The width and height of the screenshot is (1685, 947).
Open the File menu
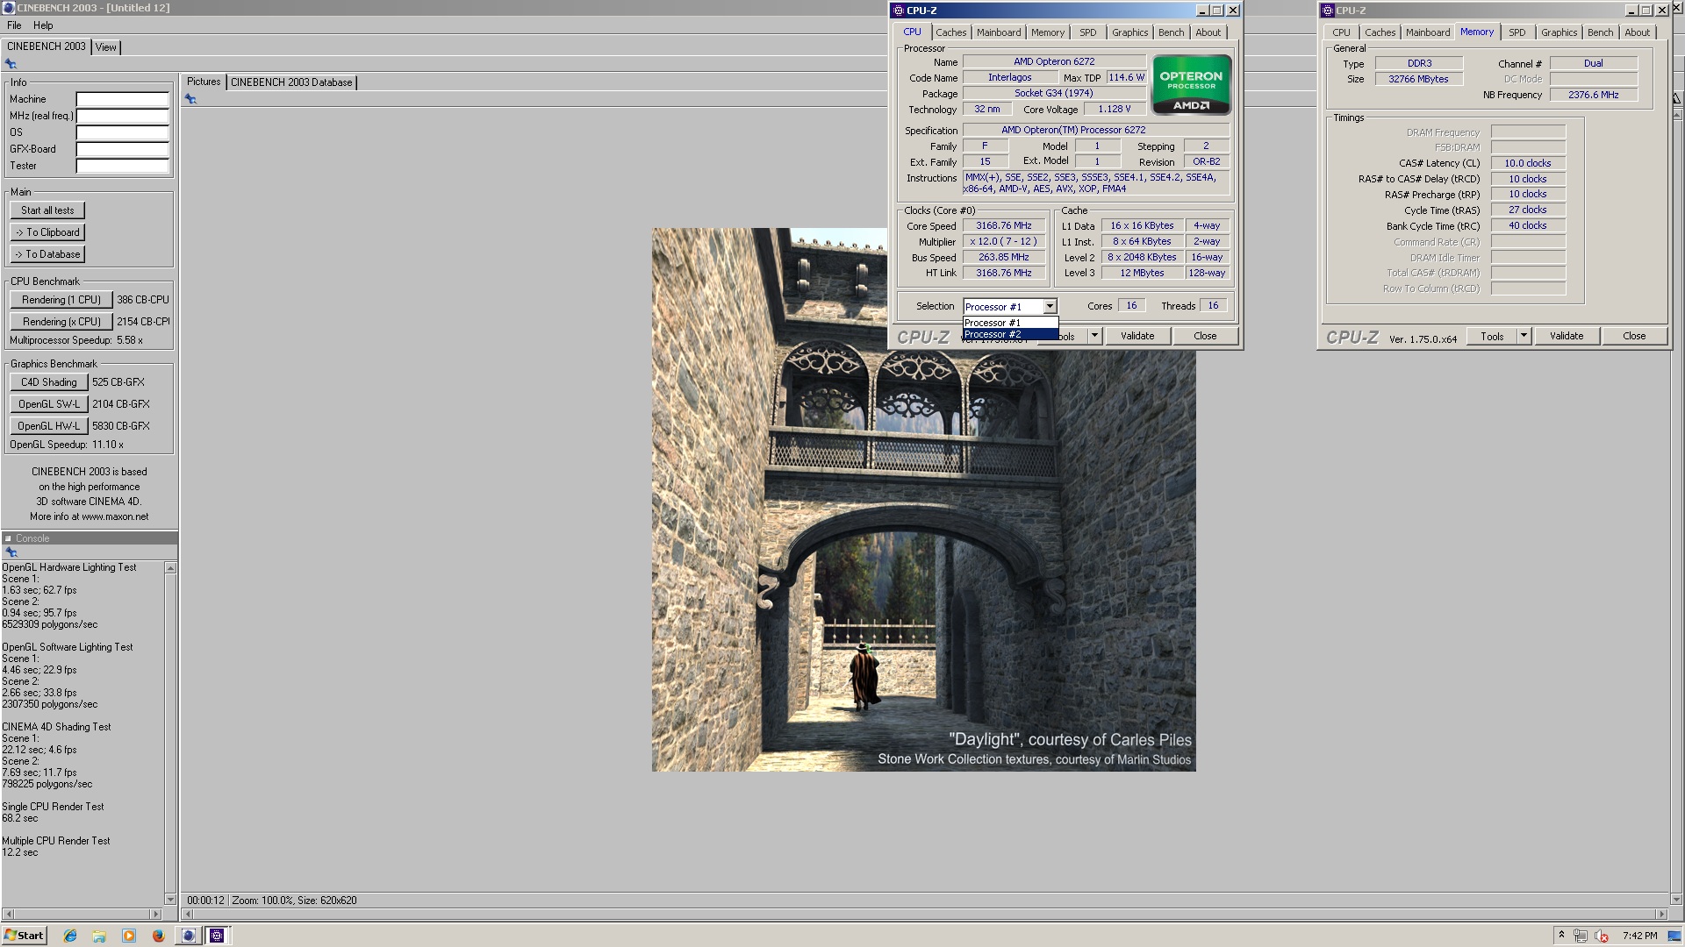14,25
